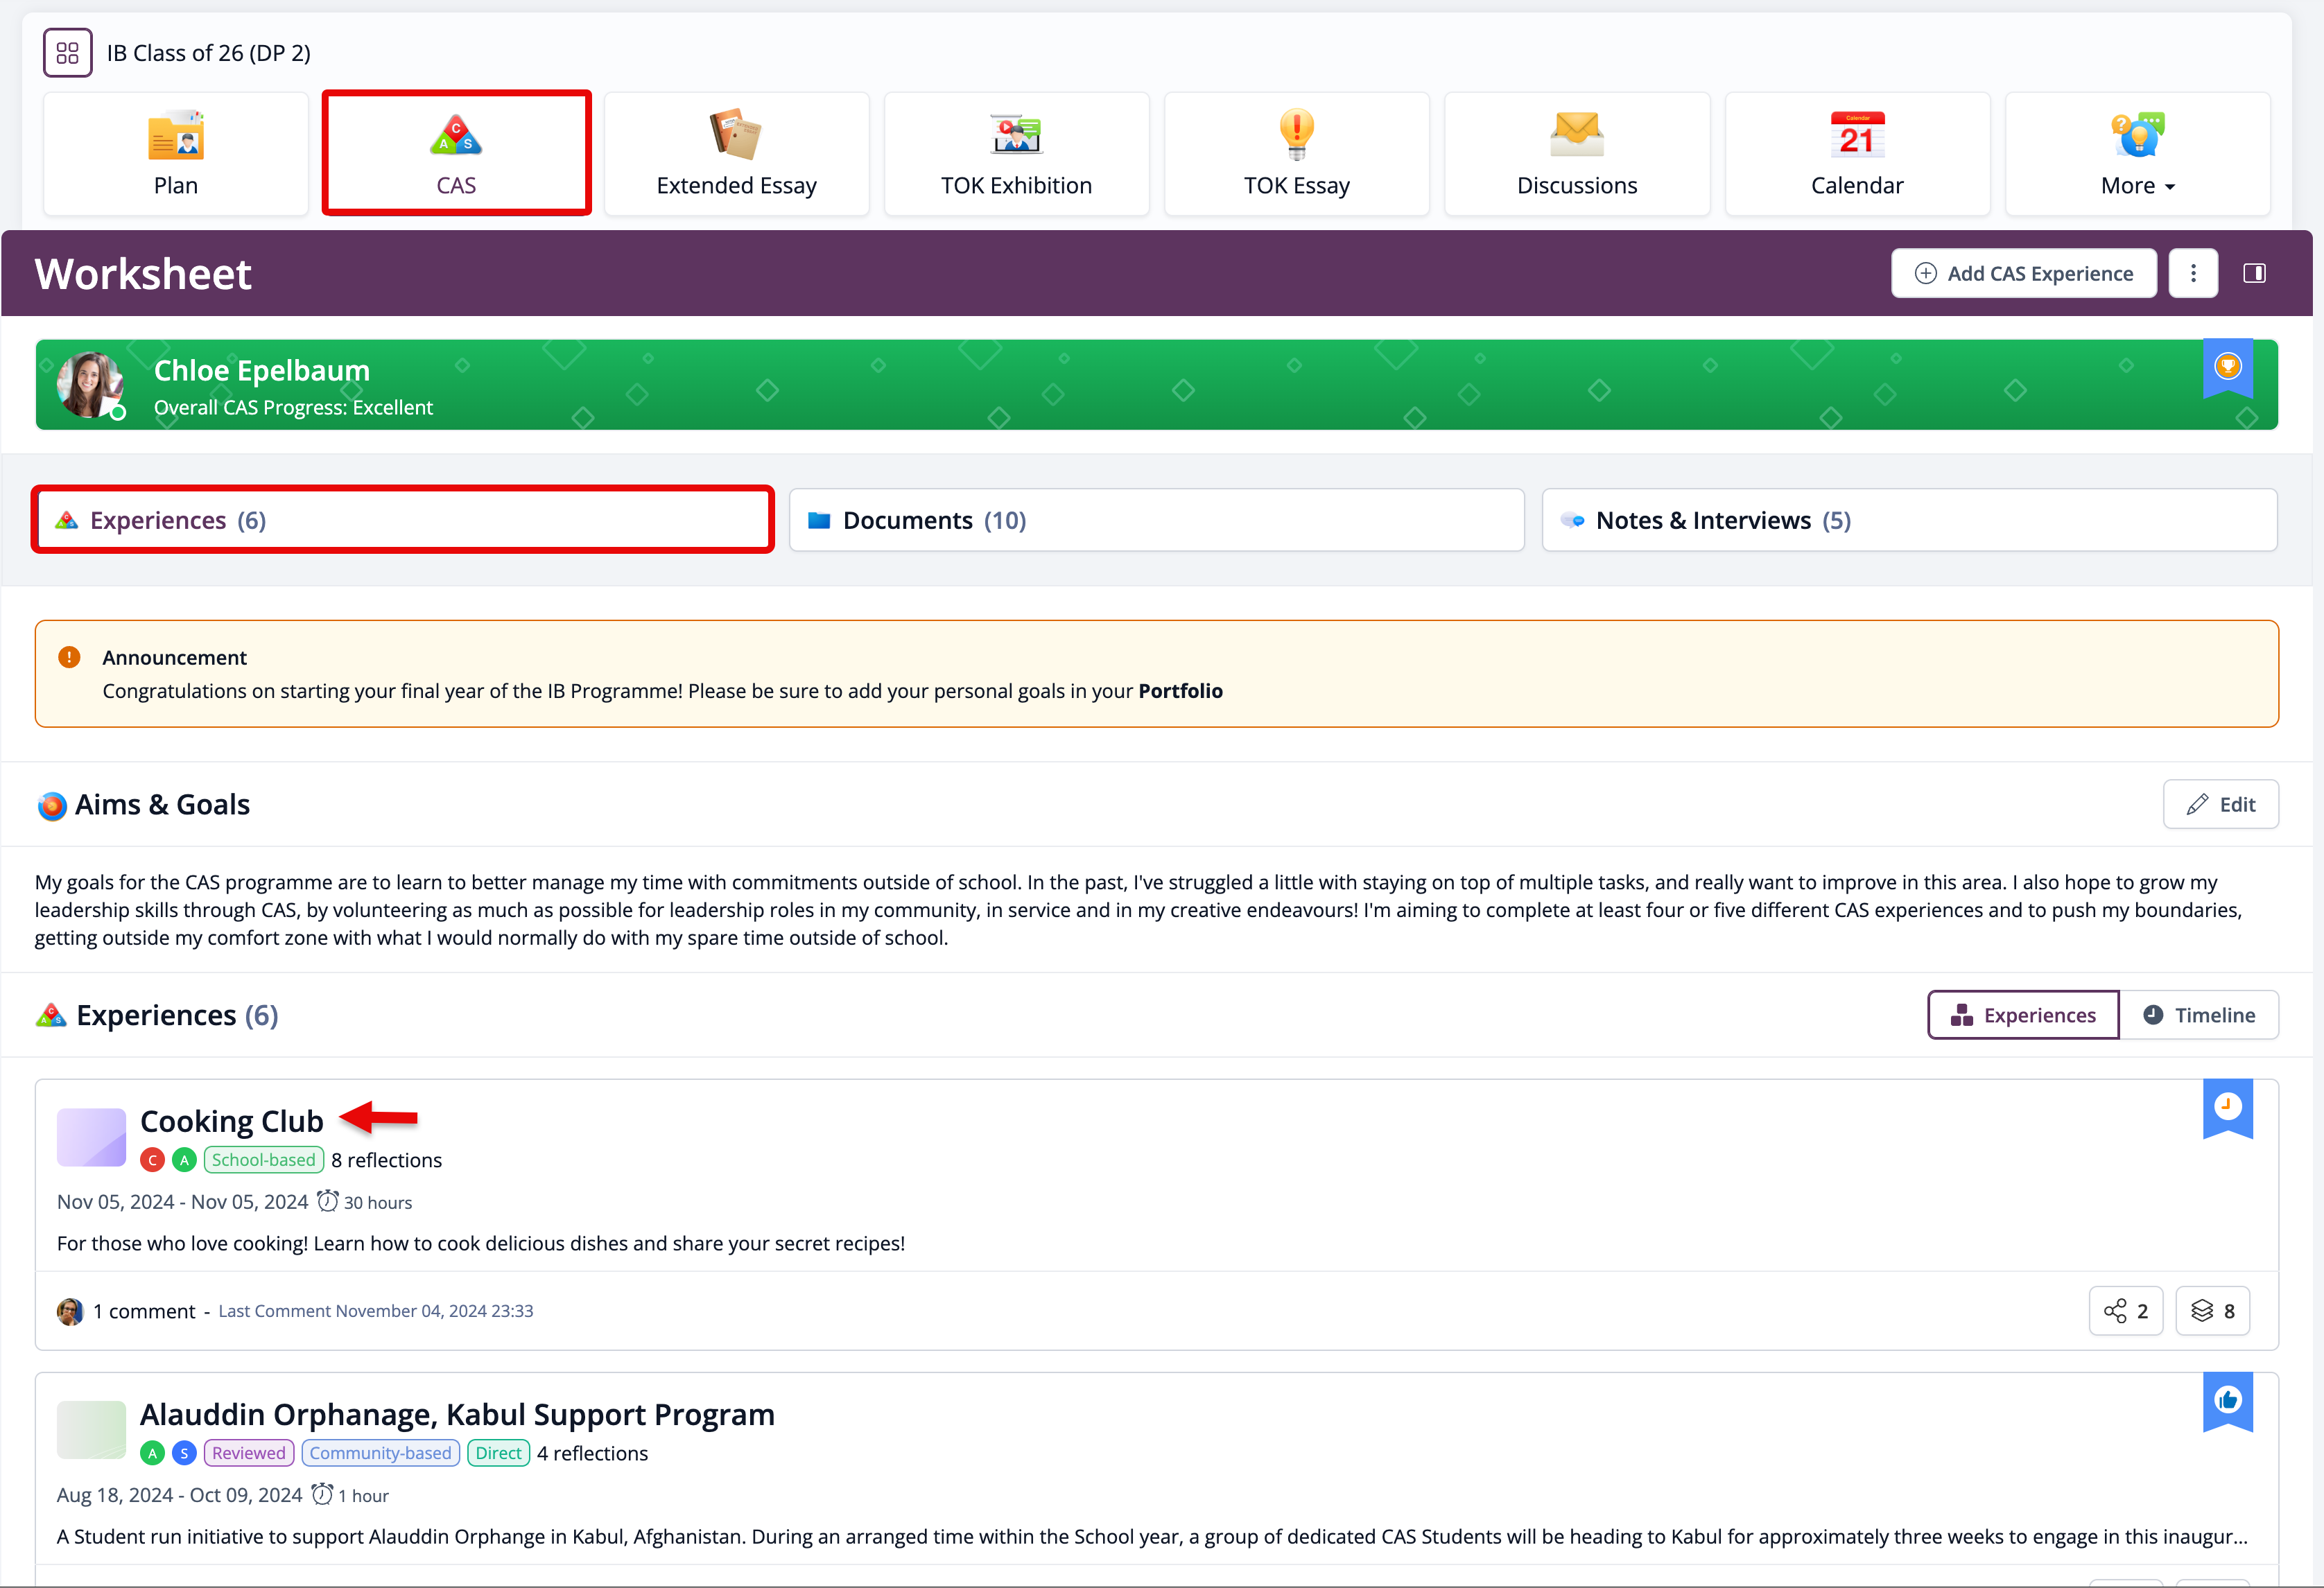
Task: Open Cooking Club reflections stack count
Action: tap(2212, 1311)
